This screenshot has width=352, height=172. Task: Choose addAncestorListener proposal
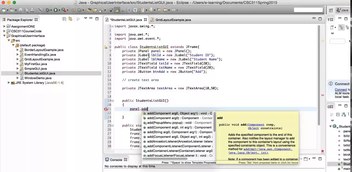[178, 141]
